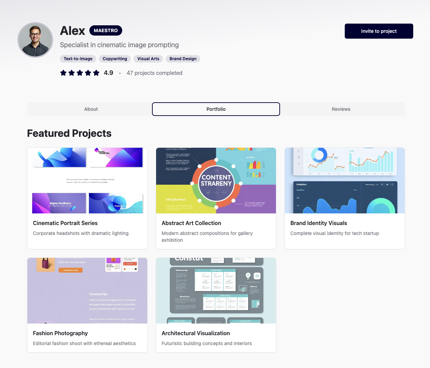The height and width of the screenshot is (368, 430).
Task: Click the Cinematic Portrait Series title
Action: point(65,223)
